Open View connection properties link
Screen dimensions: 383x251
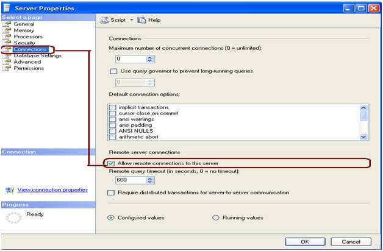pos(52,190)
